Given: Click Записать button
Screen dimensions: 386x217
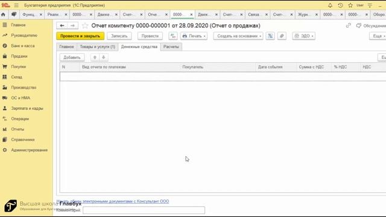Looking at the screenshot, I should point(119,36).
